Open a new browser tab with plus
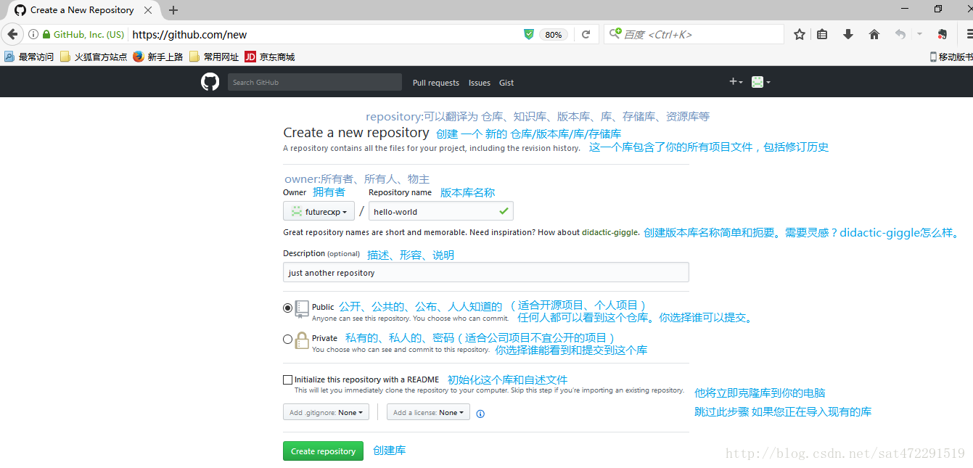Screen dimensions: 973x468 pos(173,10)
